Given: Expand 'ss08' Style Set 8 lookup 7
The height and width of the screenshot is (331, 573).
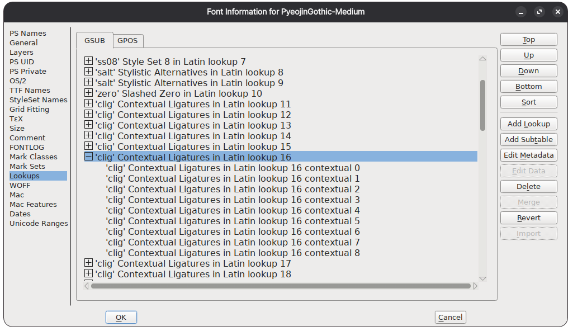Looking at the screenshot, I should 88,60.
